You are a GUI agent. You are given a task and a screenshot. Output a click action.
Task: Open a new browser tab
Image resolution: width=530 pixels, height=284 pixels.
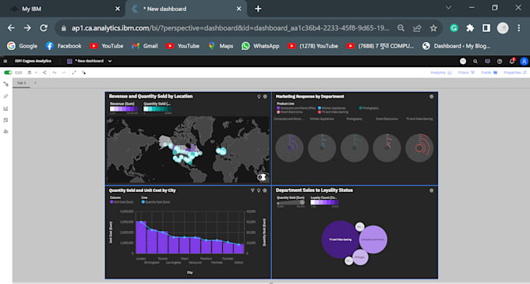tap(258, 9)
